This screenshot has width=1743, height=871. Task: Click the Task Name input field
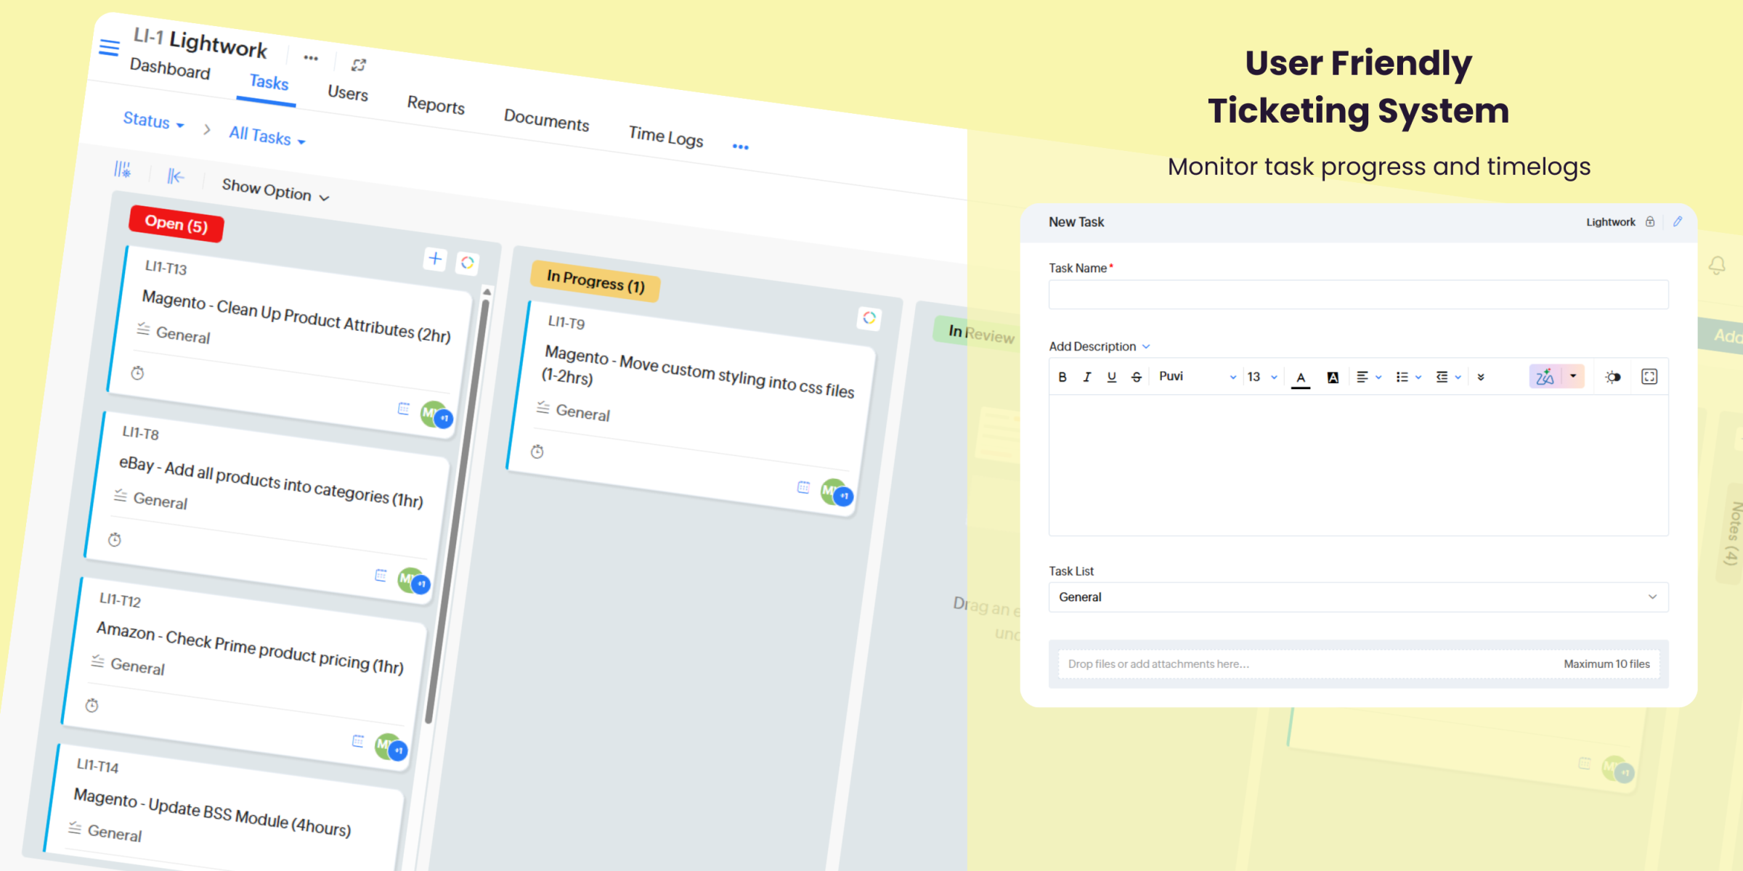(x=1358, y=295)
